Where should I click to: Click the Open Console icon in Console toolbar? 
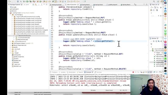160,72
